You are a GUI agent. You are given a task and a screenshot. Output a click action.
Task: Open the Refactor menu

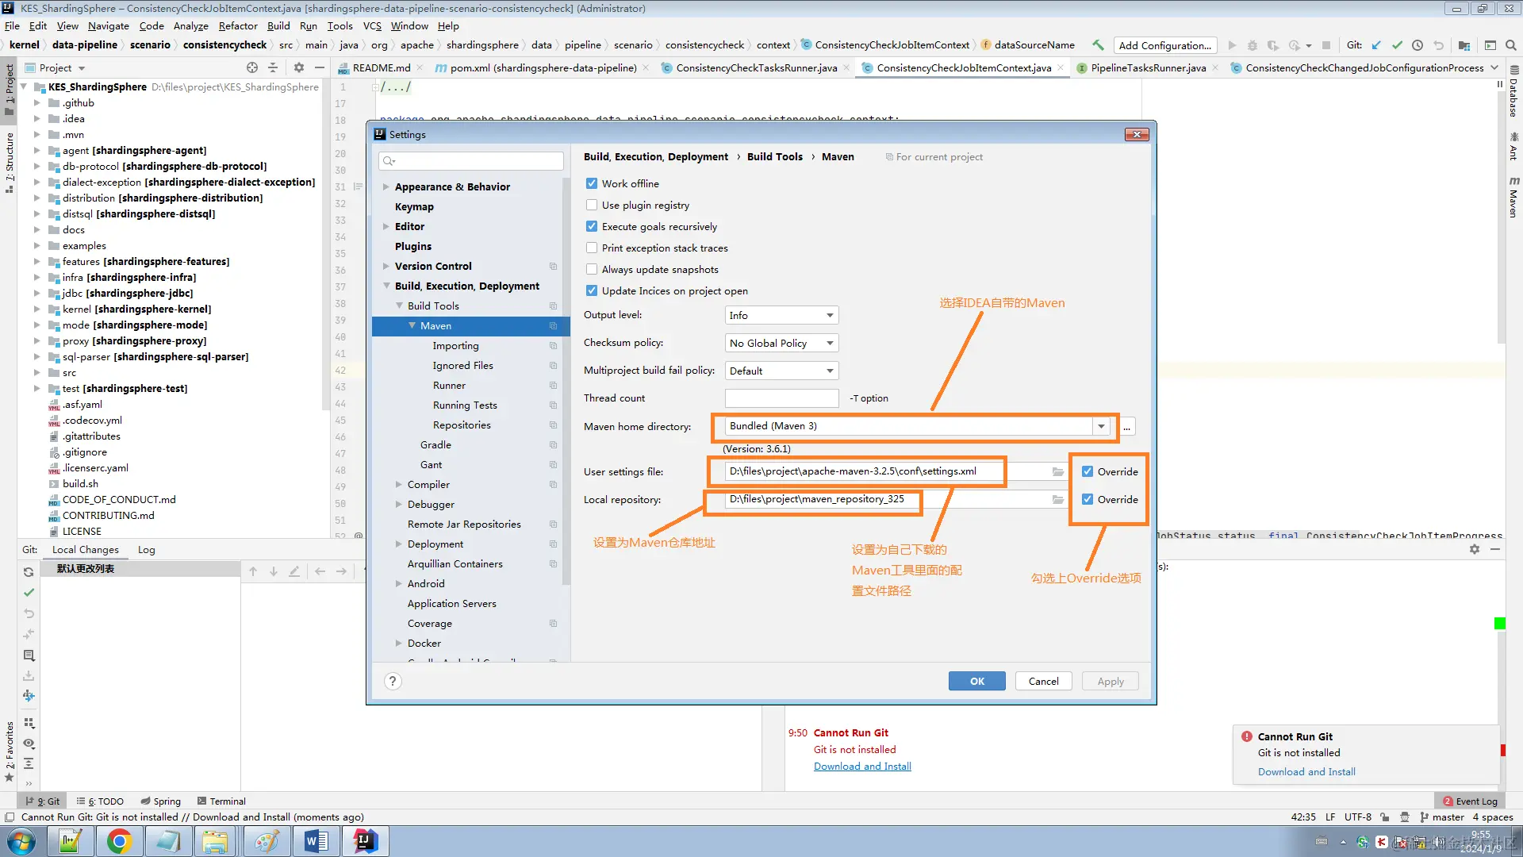(x=238, y=25)
